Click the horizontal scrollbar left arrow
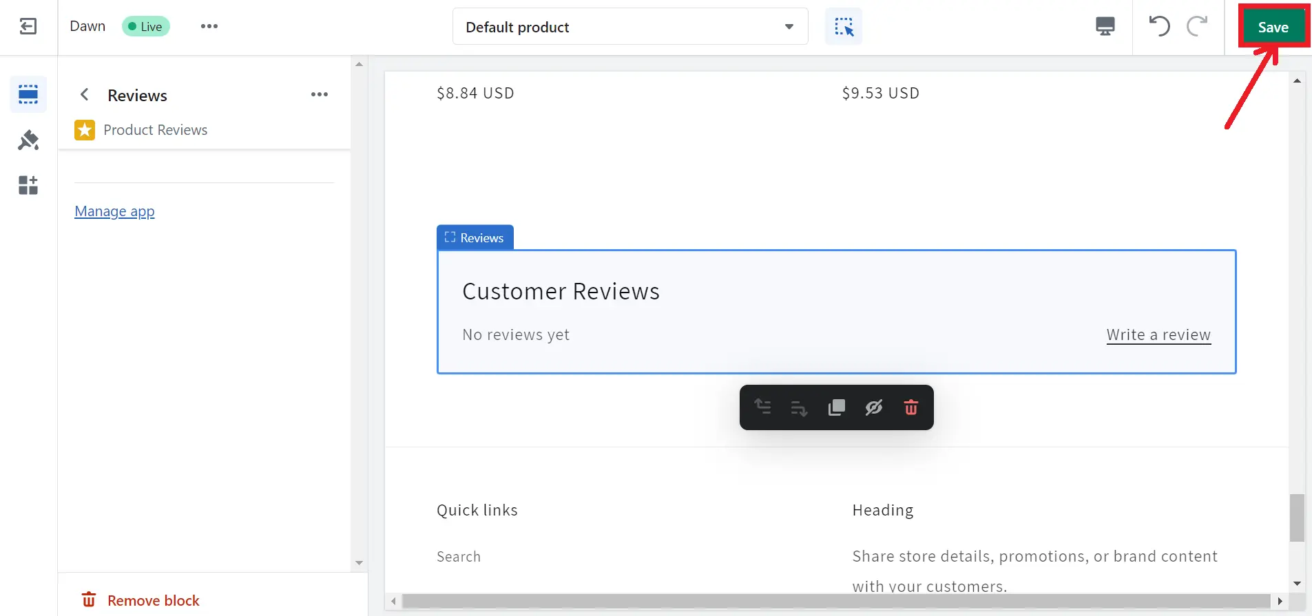Image resolution: width=1312 pixels, height=616 pixels. coord(393,601)
